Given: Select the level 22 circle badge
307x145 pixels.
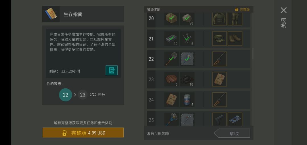Looking at the screenshot, I should click(x=66, y=95).
